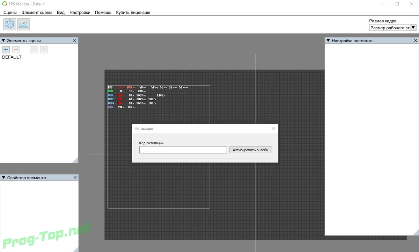
Task: Open the keyboard hotkeys toolbar icon
Action: 24,24
